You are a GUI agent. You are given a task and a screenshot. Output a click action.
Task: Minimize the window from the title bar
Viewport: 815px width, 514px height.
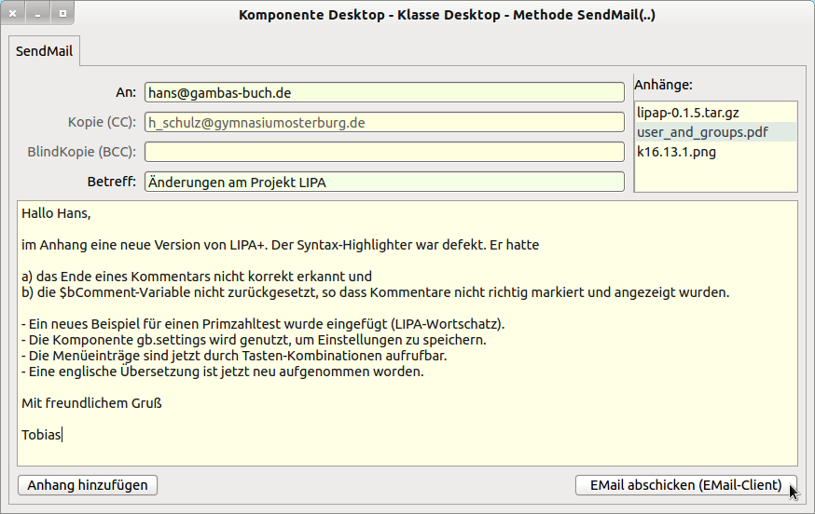coord(38,15)
